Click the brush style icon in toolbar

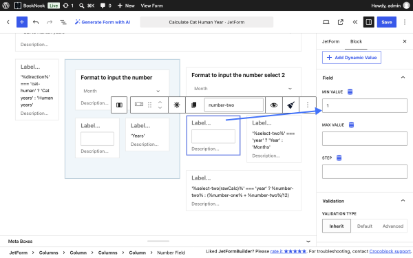(x=290, y=105)
